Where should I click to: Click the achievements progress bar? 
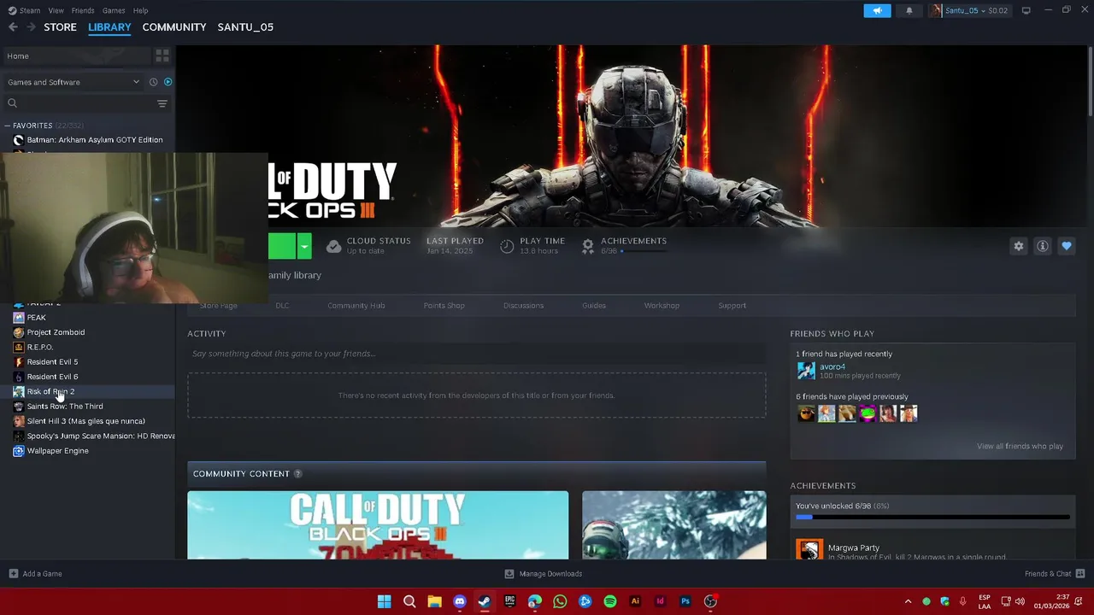point(932,517)
